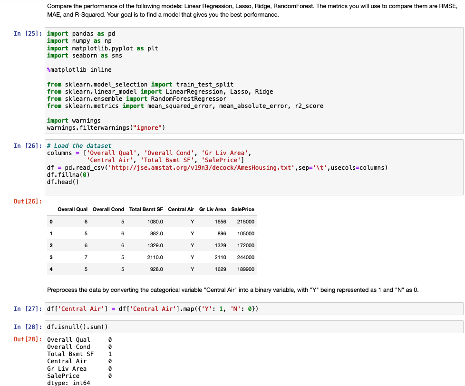
Task: Click the markdown text about preprocessing Central Air
Action: [x=233, y=290]
